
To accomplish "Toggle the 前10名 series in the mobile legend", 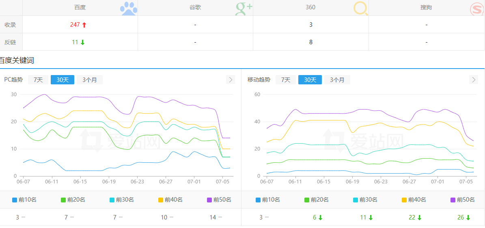I will tap(267, 200).
